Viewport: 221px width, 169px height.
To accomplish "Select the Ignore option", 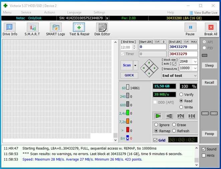I will (156, 125).
